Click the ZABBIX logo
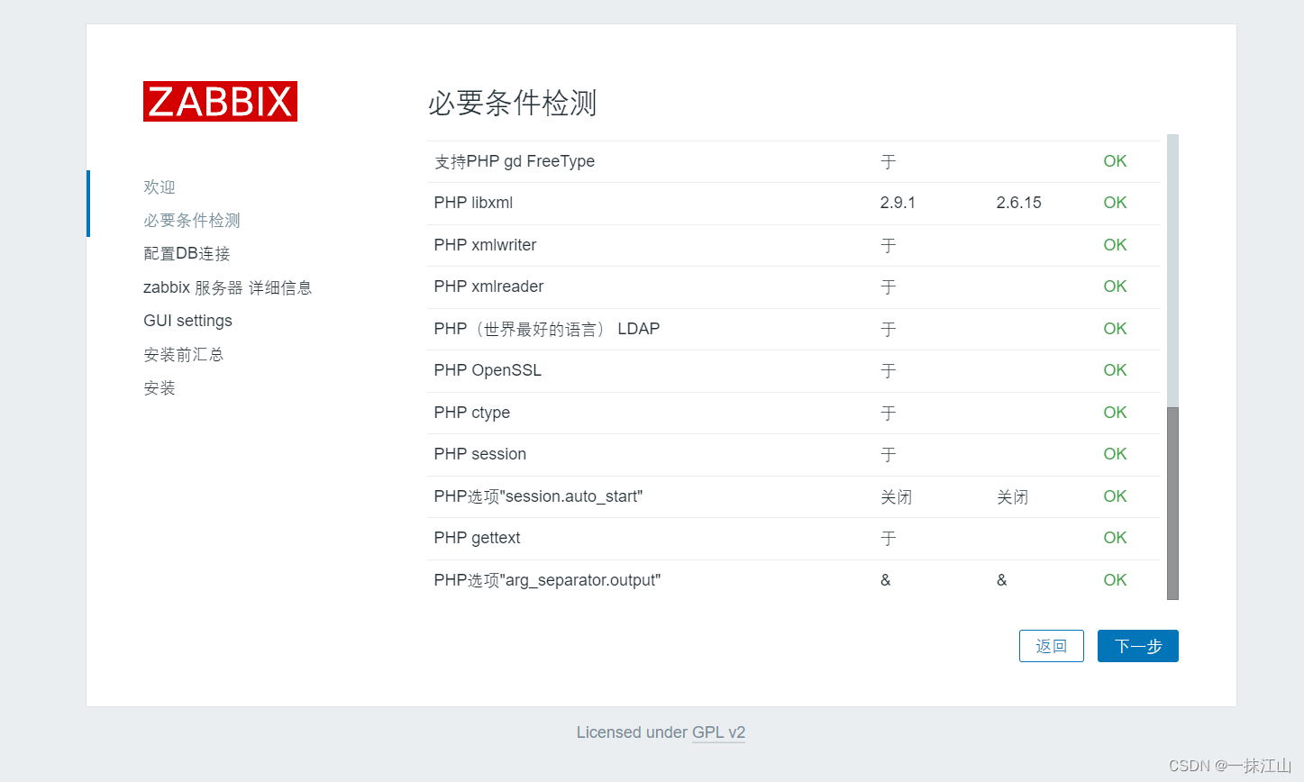The image size is (1304, 782). [x=220, y=102]
